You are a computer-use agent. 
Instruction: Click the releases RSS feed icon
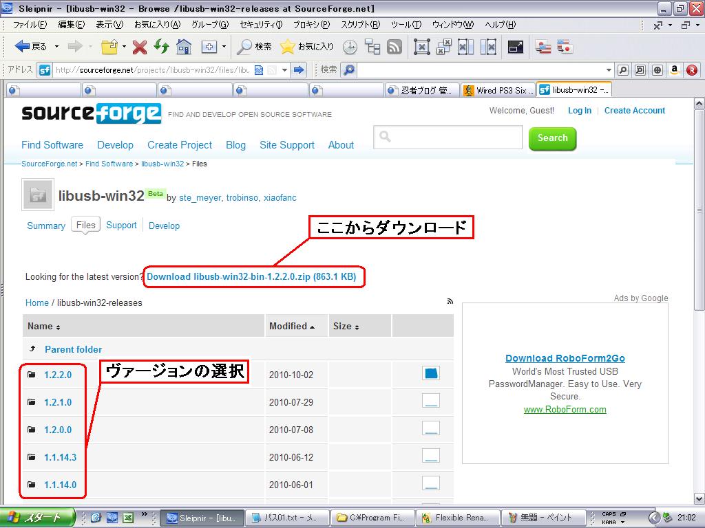450,301
